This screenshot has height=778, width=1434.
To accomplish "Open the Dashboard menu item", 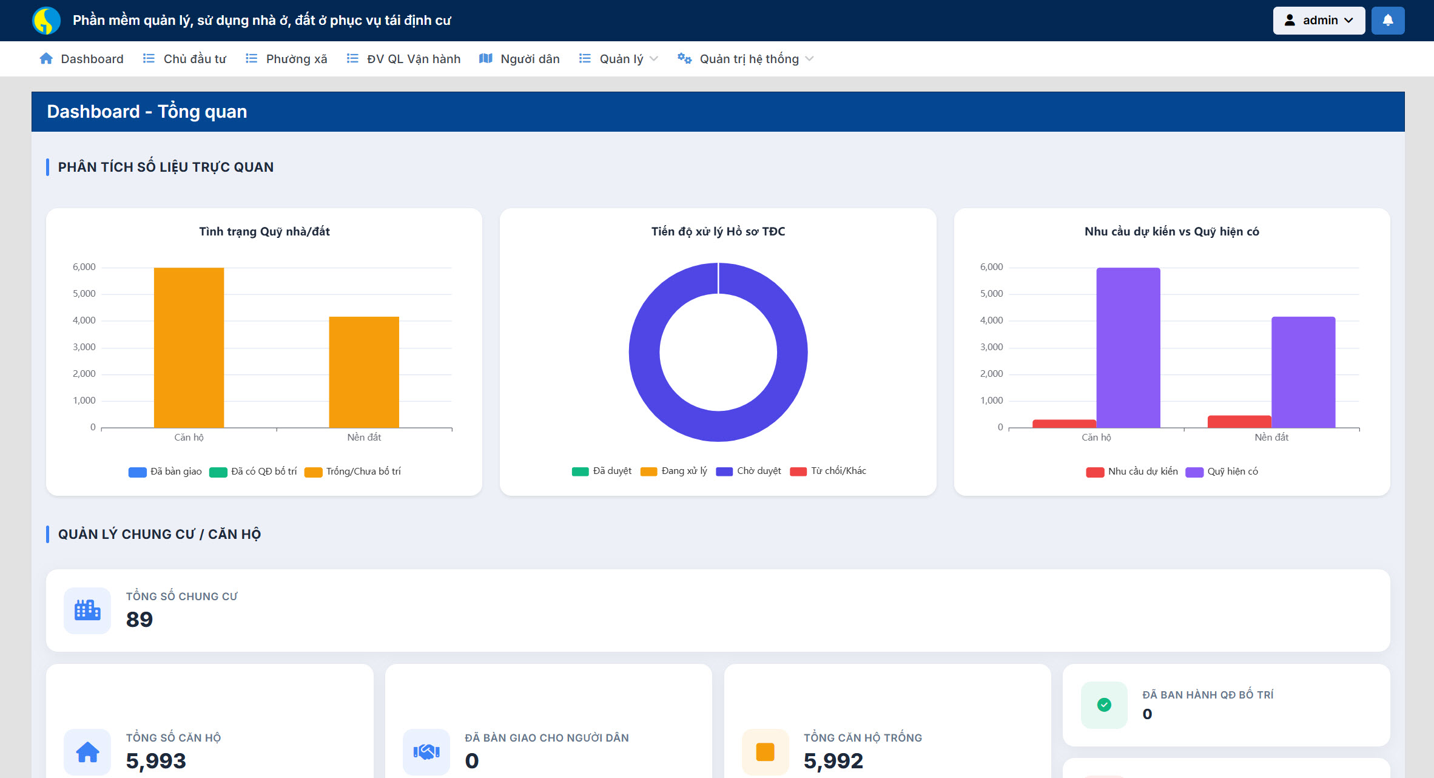I will coord(81,59).
